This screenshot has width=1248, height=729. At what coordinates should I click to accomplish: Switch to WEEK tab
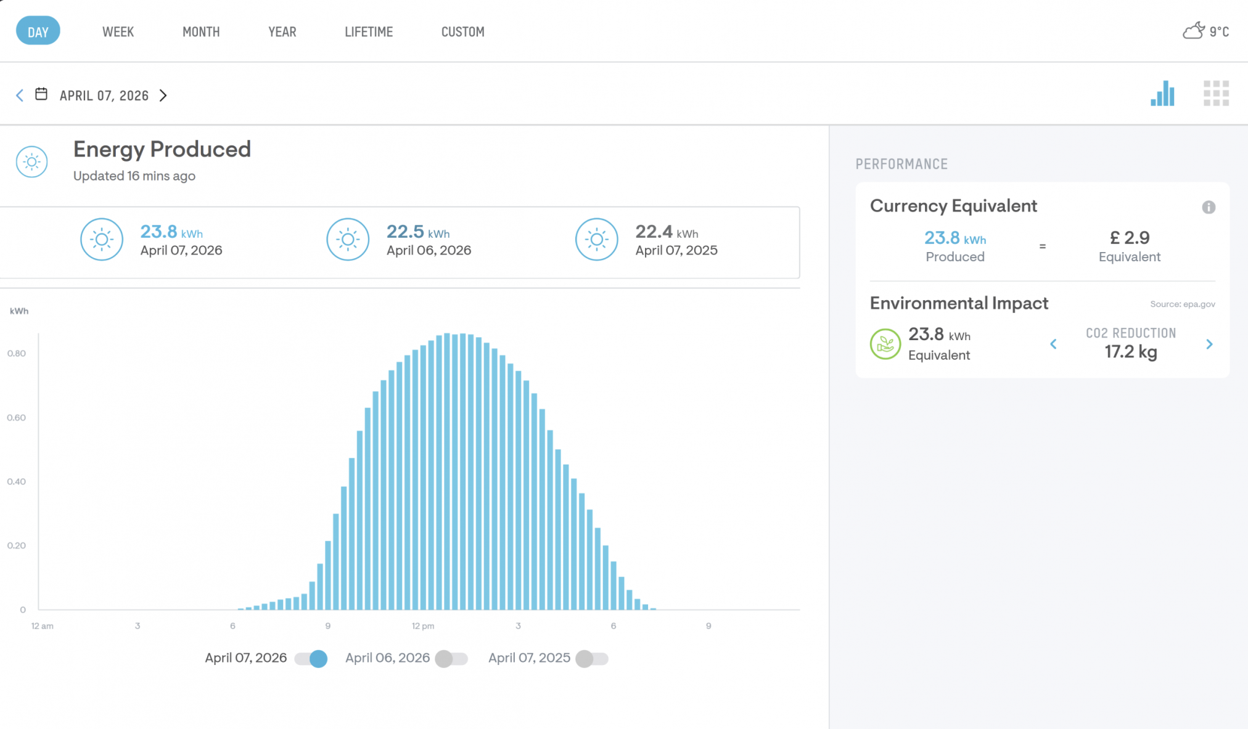tap(118, 31)
